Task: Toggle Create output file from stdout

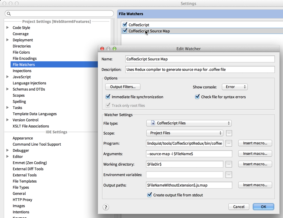Action: [x=149, y=195]
